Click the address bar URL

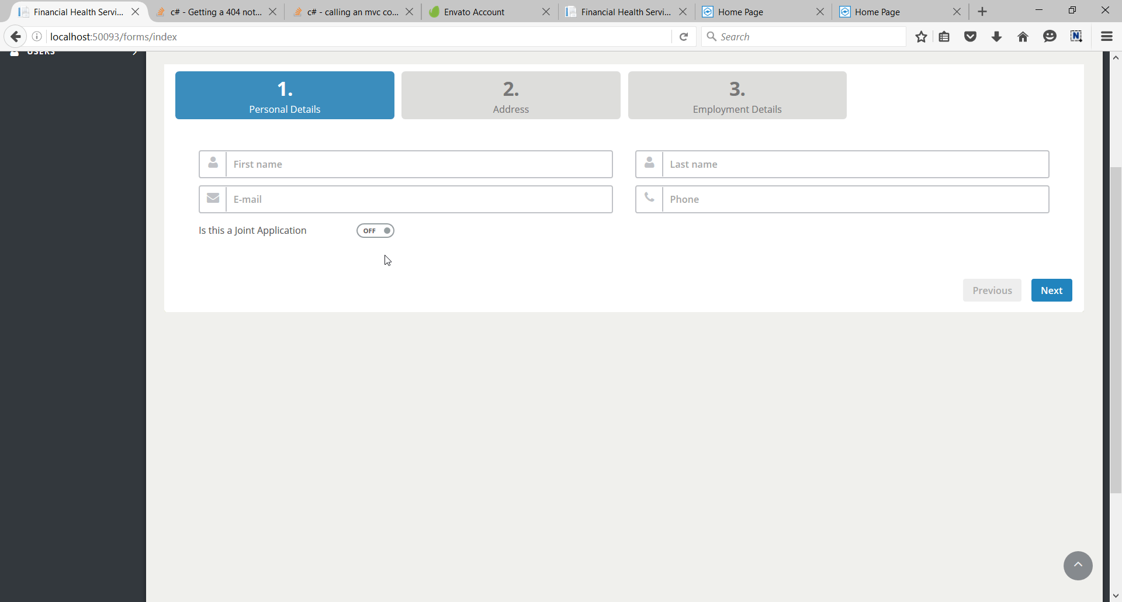113,37
